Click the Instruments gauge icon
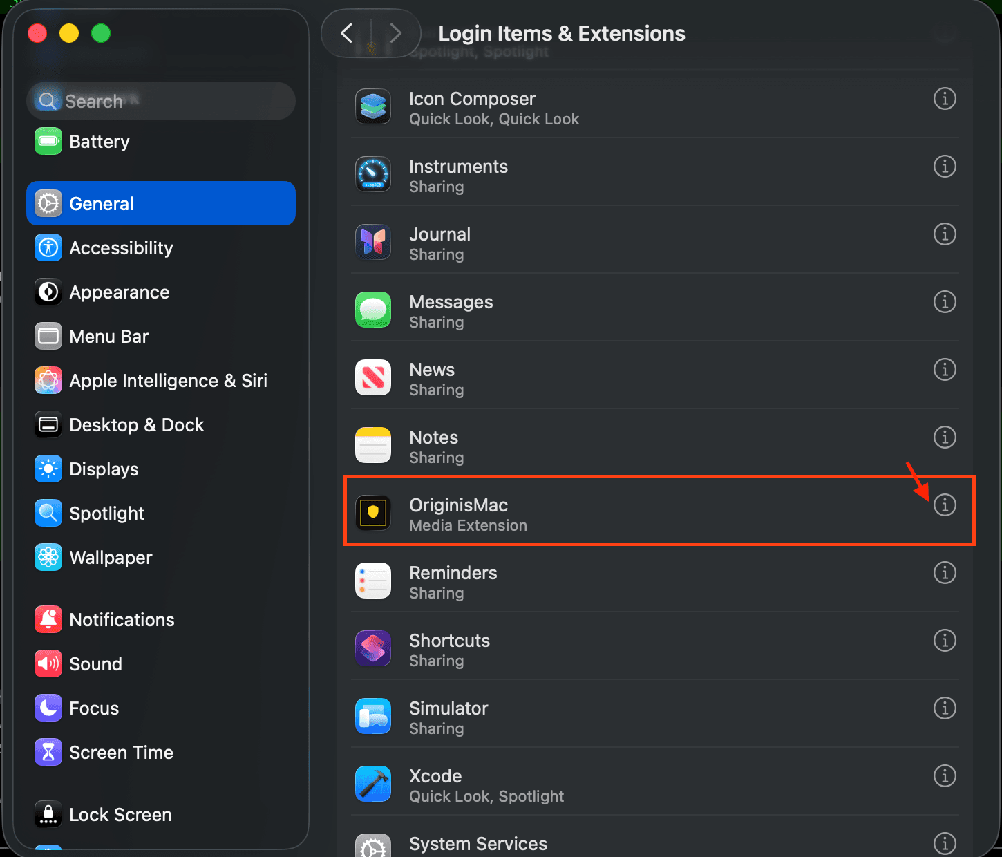Screen dimensions: 1002x857 click(372, 174)
